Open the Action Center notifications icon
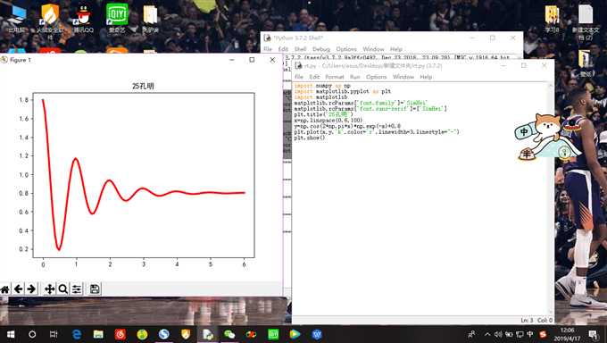Screen dimensions: 607x343 [593, 334]
